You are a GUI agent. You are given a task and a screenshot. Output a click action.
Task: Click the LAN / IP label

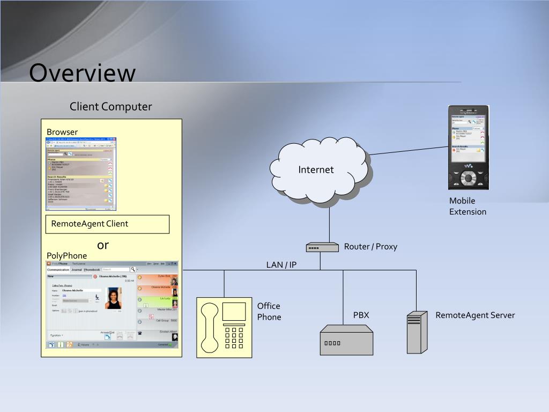(x=281, y=265)
